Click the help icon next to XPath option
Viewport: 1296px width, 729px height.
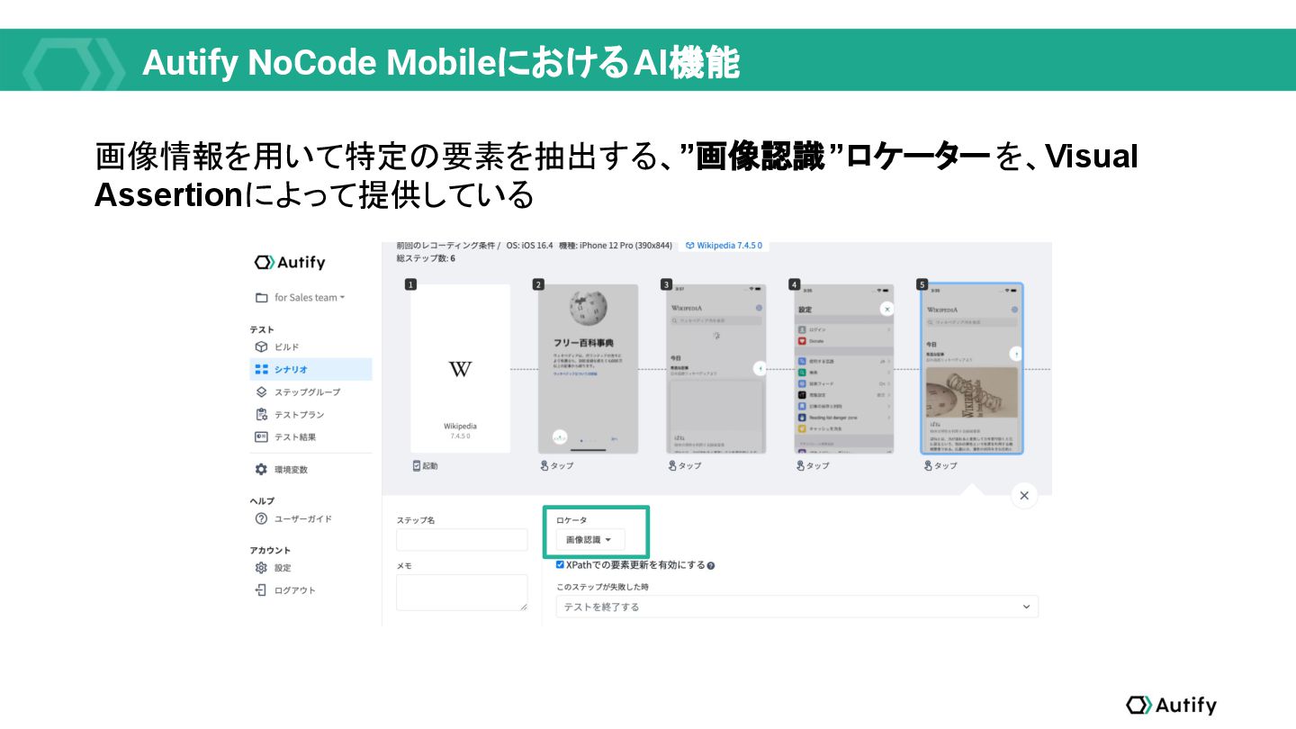[711, 566]
